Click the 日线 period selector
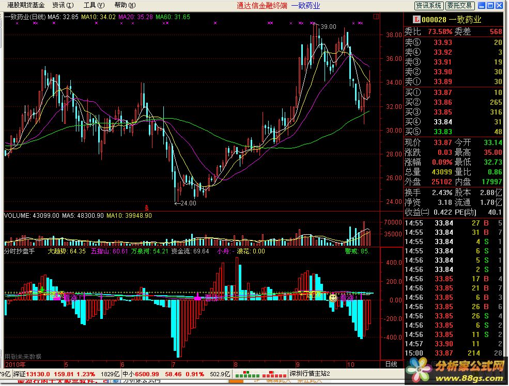The height and width of the screenshot is (386, 509). (x=391, y=365)
